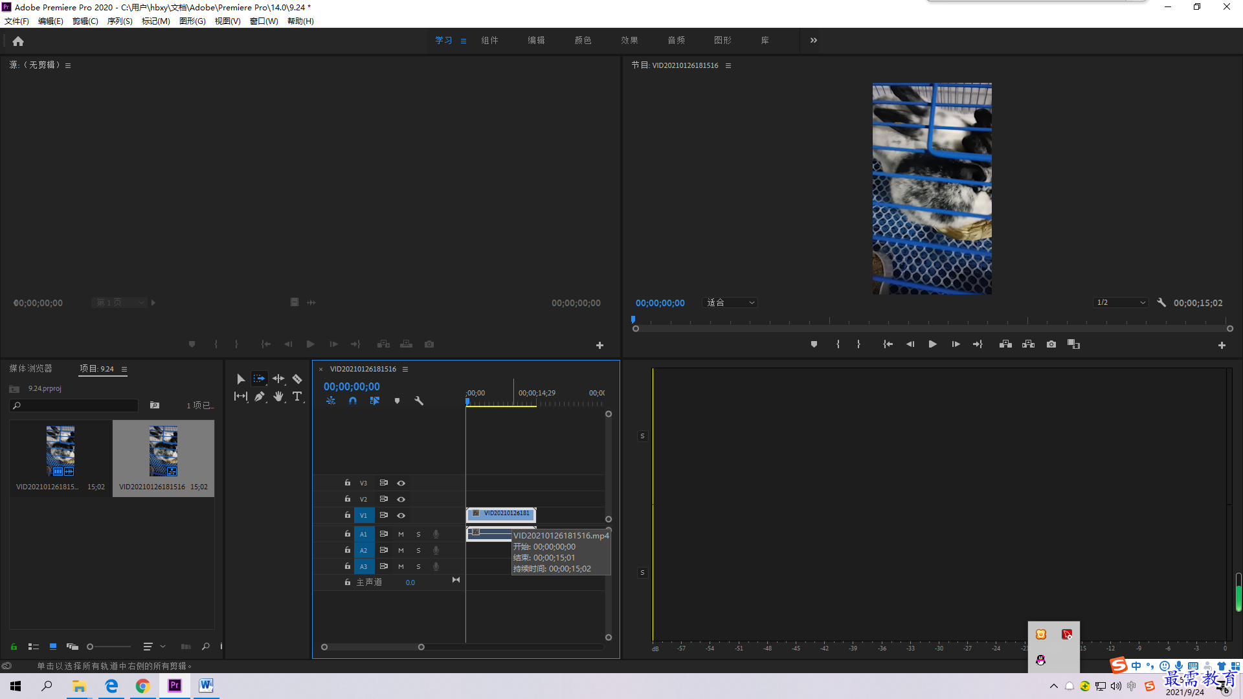
Task: Select the Slip tool
Action: click(x=241, y=396)
